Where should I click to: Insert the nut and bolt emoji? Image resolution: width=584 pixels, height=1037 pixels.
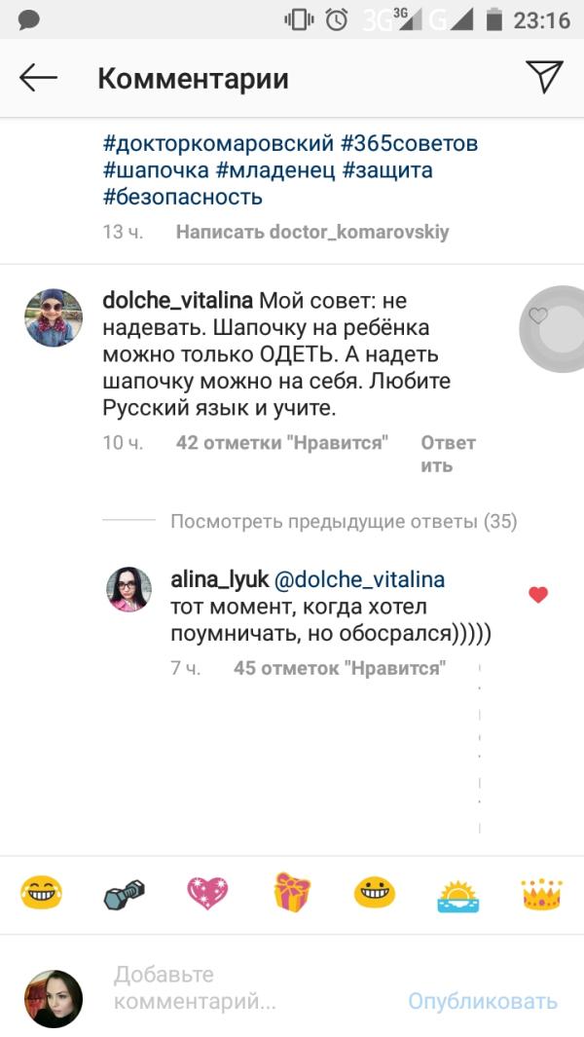[125, 894]
